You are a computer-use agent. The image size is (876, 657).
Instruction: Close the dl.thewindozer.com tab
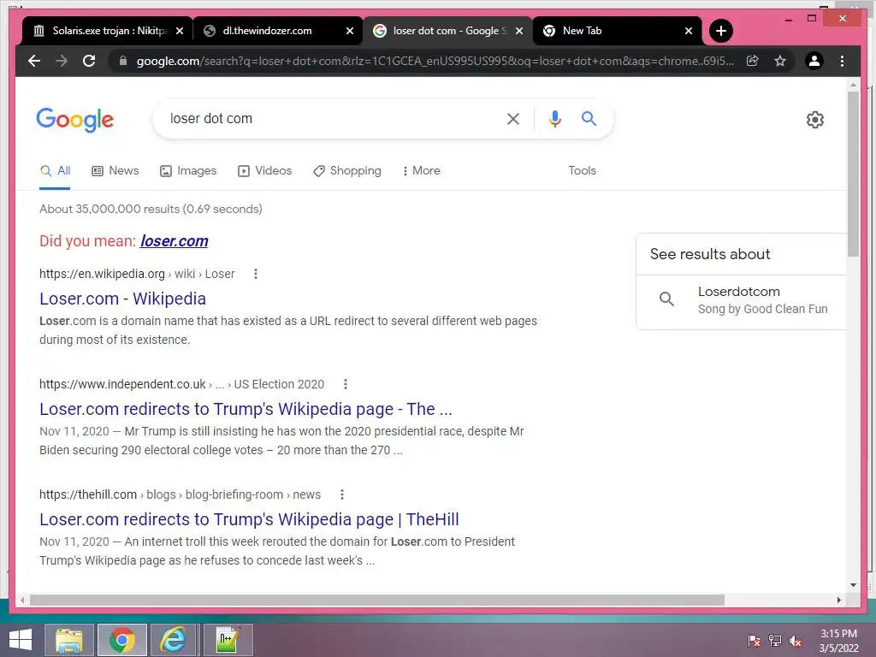click(350, 31)
